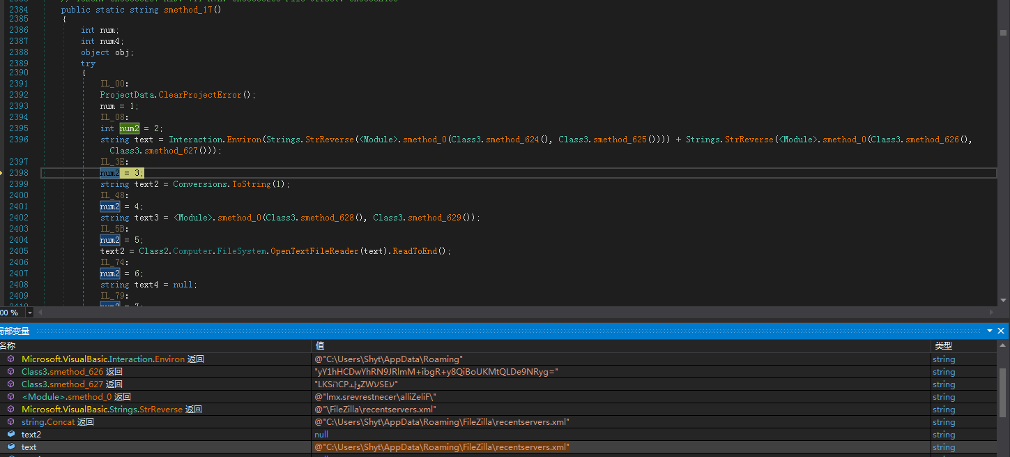Click the highlighted value of text variable
The width and height of the screenshot is (1010, 457).
(442, 447)
